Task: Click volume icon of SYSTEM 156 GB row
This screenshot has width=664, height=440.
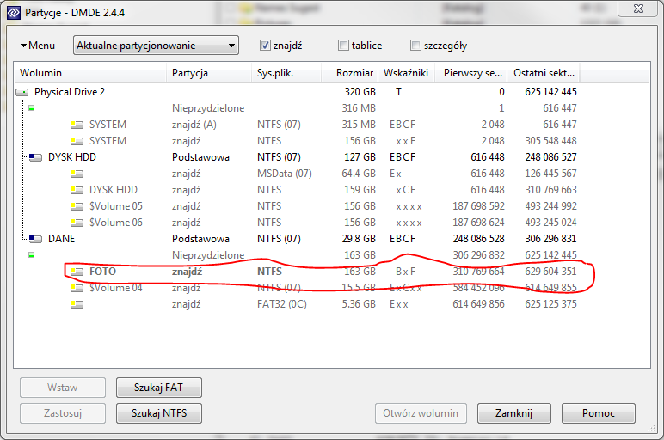Action: pyautogui.click(x=77, y=141)
